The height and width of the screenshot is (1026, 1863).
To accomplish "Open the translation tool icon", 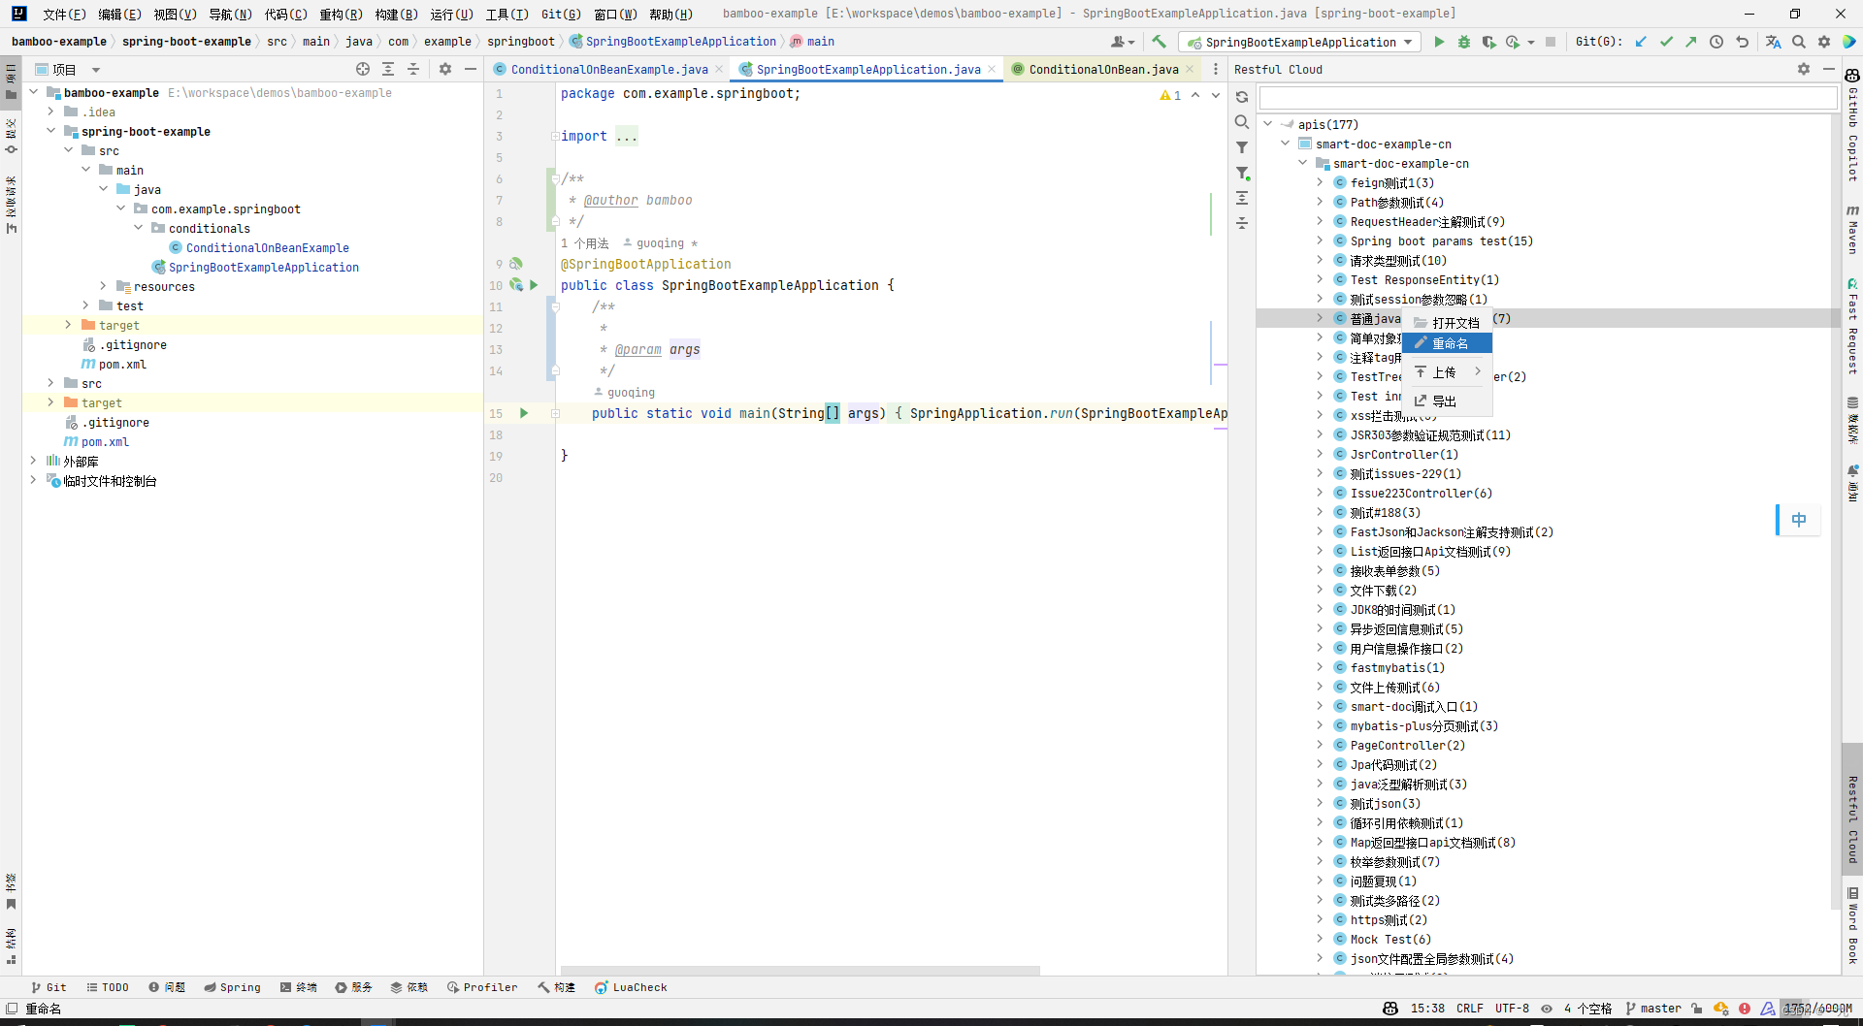I will [1773, 42].
